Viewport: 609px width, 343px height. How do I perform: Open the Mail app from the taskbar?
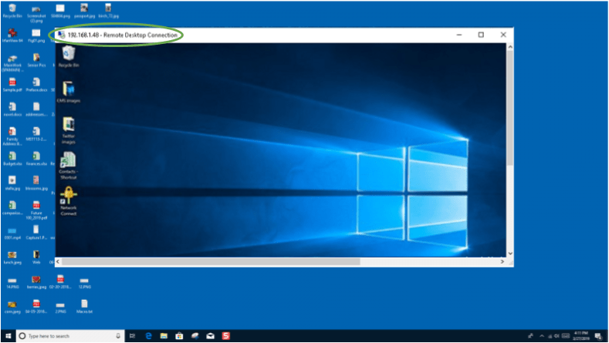(210, 336)
